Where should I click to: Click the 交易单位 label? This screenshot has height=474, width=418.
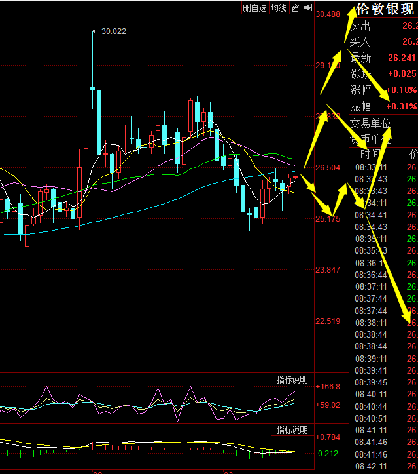point(370,124)
